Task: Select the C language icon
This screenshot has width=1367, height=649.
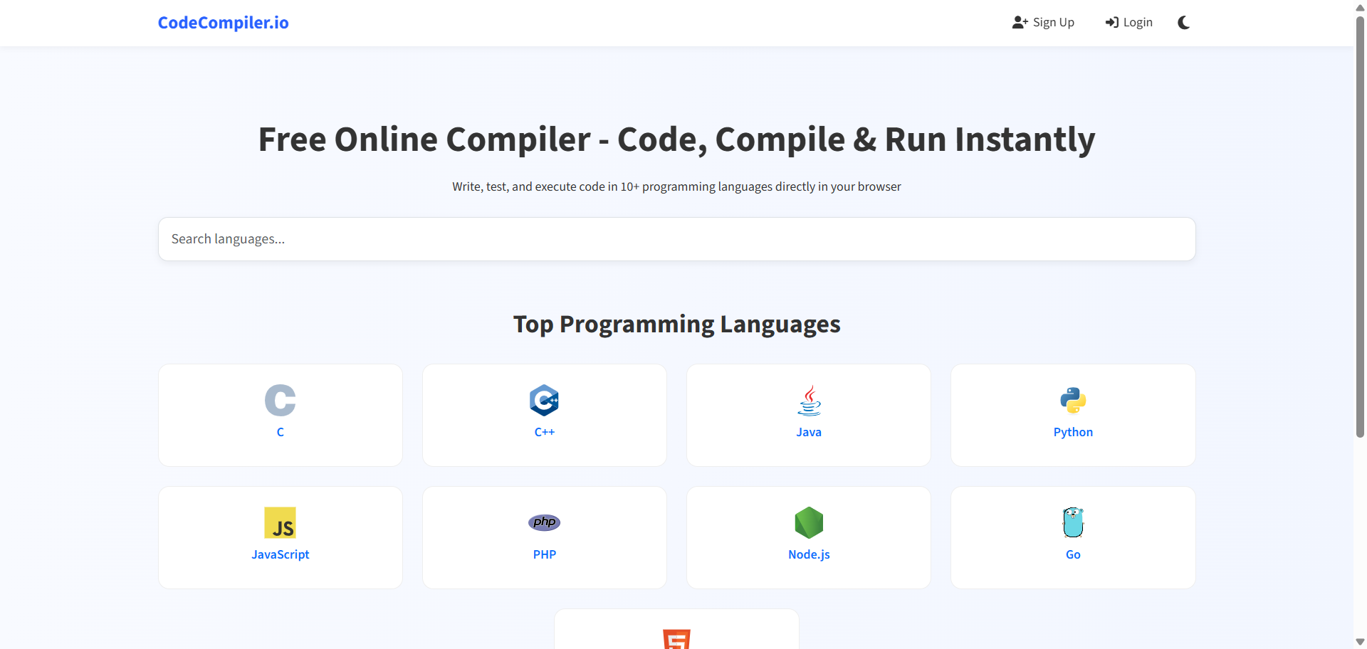Action: (x=280, y=400)
